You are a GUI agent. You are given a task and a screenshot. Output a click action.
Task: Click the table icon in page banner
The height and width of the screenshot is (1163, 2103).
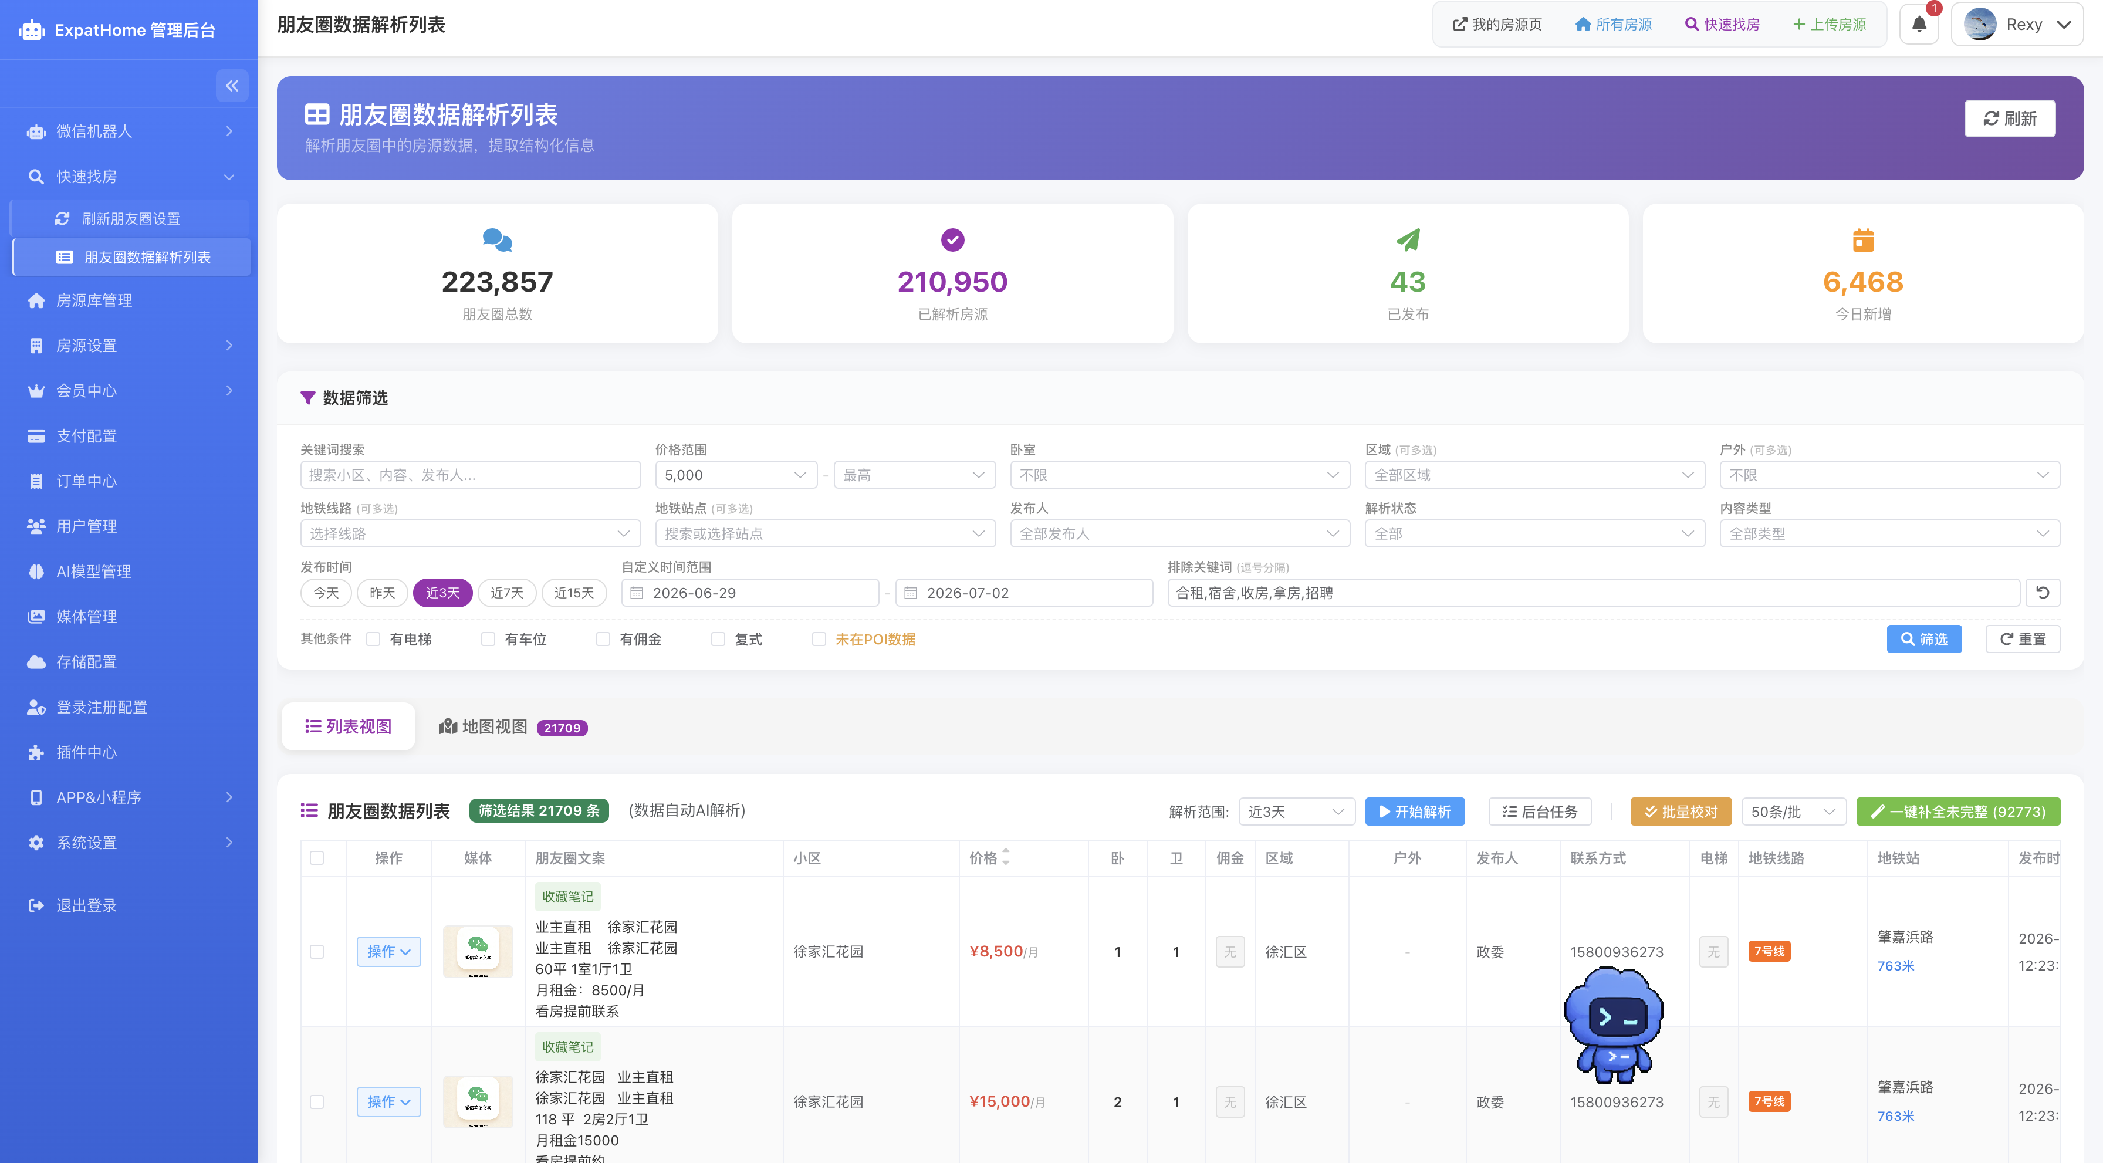click(x=317, y=114)
